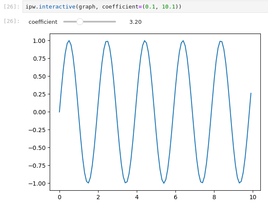Click the [26] input cell prompt

click(11, 7)
